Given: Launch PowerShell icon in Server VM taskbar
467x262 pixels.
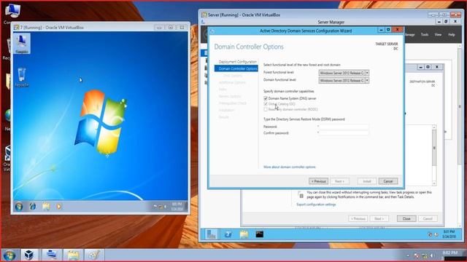Looking at the screenshot, I should point(228,234).
